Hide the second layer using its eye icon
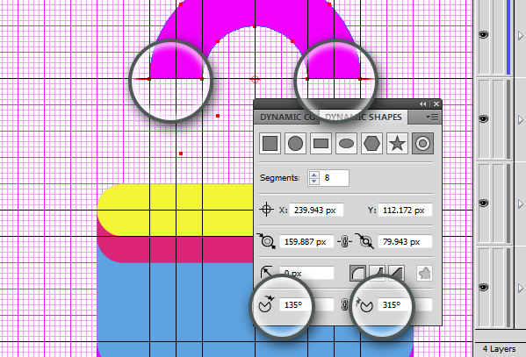Screen dimensions: 526x357 483,118
